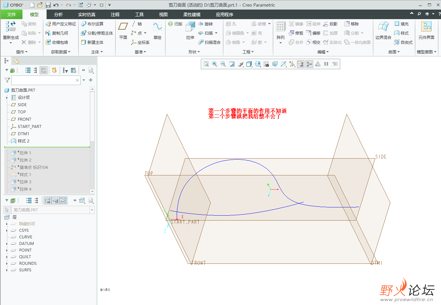This screenshot has width=441, height=305.
Task: Expand the Editing (编辑) group dropdown
Action: pyautogui.click(x=323, y=52)
